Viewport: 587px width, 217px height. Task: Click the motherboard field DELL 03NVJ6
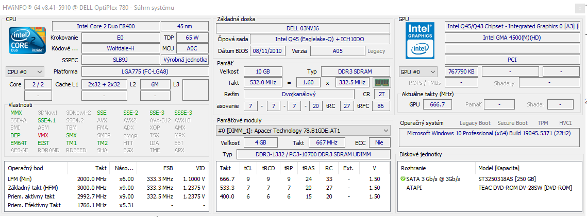(303, 28)
